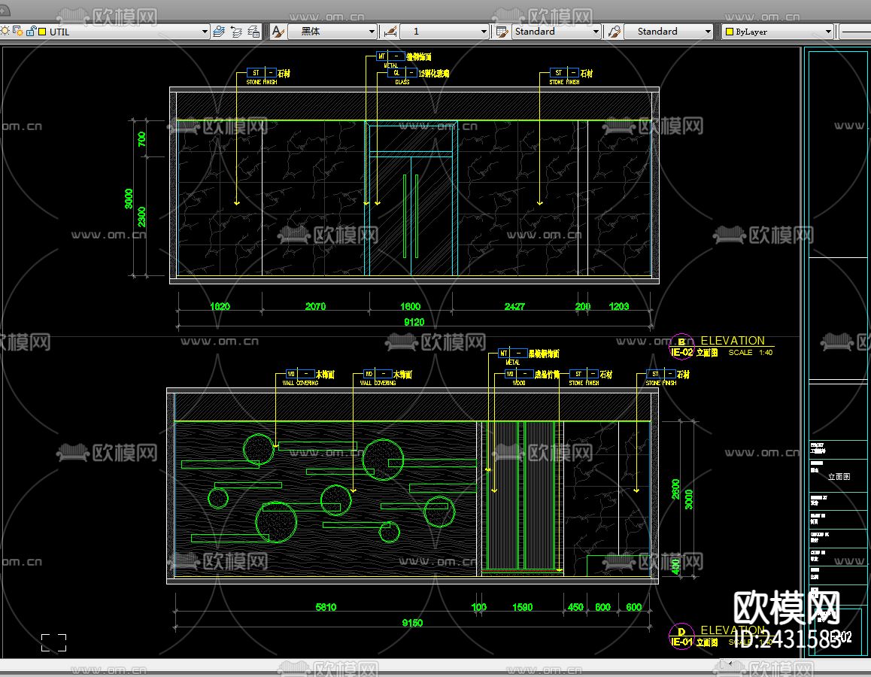This screenshot has height=677, width=871.
Task: Click the IE-02 ELEVATION title label
Action: pyautogui.click(x=732, y=341)
